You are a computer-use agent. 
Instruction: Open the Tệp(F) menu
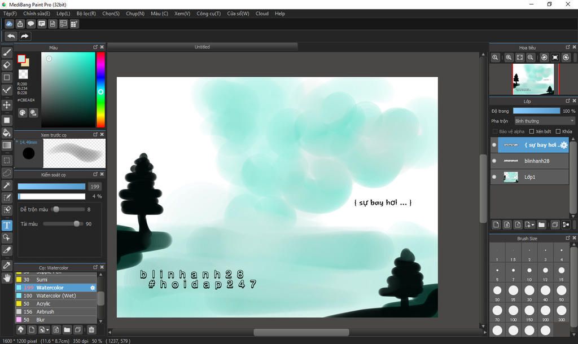(x=10, y=14)
